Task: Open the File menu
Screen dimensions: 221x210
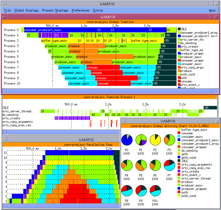Action: tap(8, 10)
